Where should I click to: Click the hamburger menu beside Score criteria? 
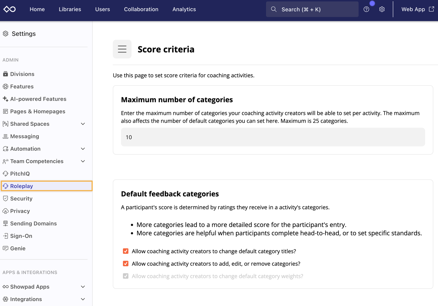click(122, 49)
